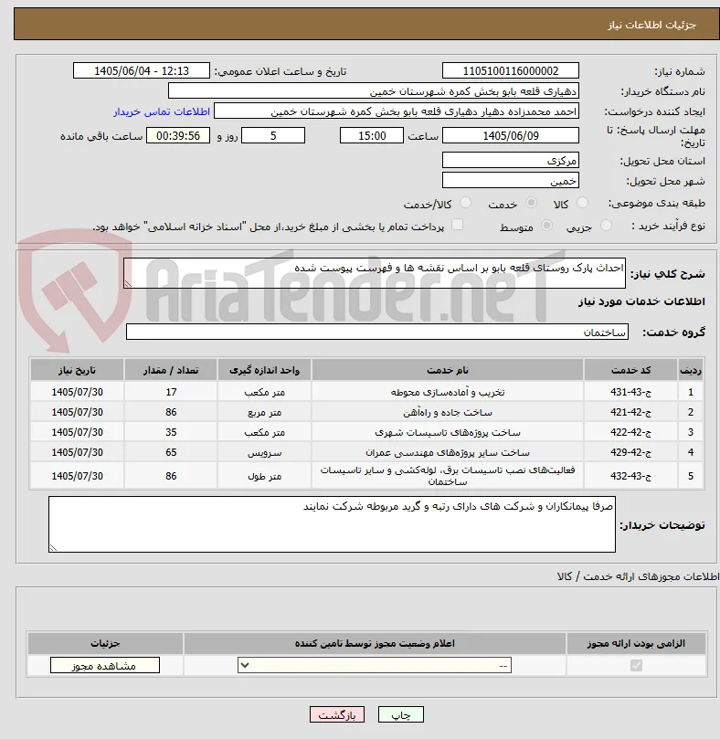Viewport: 720px width, 739px height.
Task: Select the متوسط purchase type radio
Action: tap(546, 226)
